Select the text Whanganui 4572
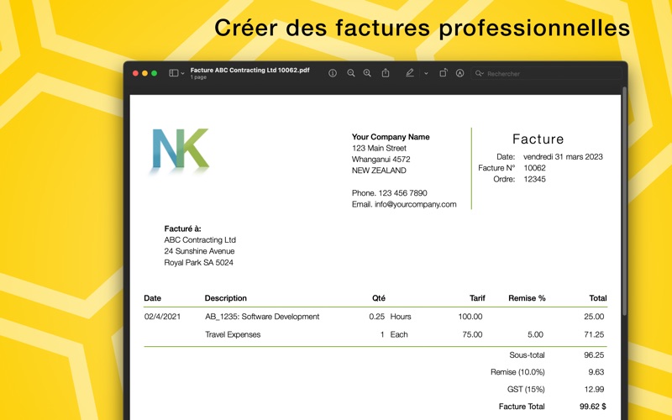 [381, 160]
